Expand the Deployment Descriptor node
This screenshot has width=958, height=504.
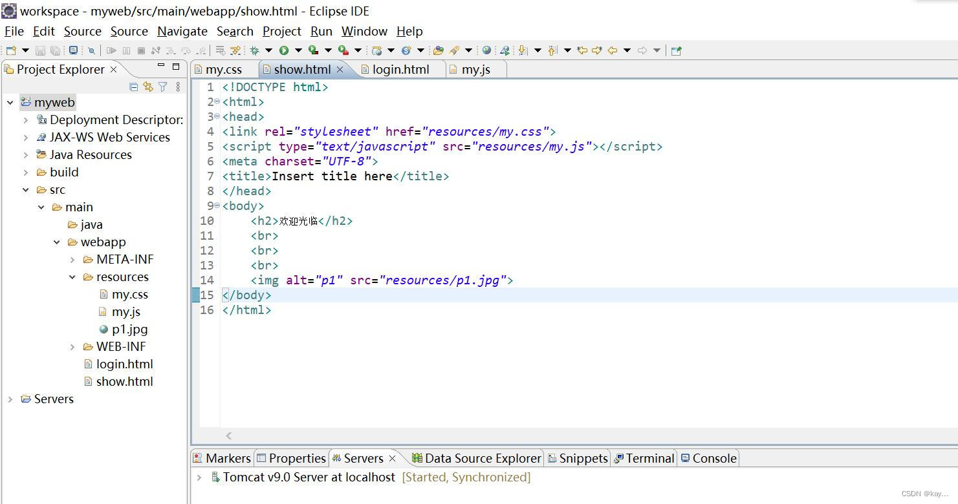[26, 120]
